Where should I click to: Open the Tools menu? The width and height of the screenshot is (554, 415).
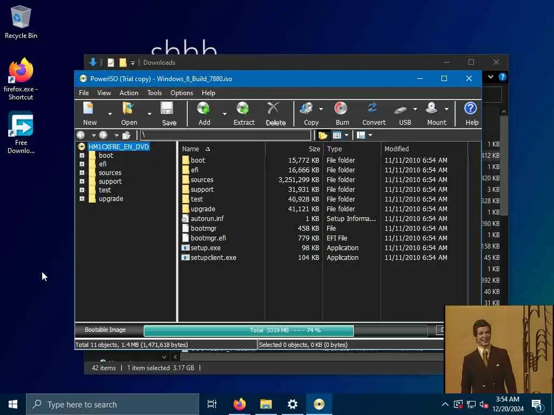[x=154, y=93]
